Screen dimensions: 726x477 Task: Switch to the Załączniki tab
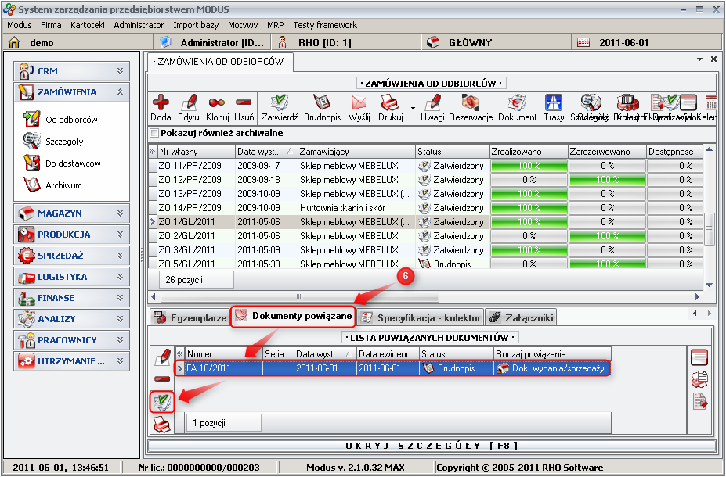click(x=522, y=317)
